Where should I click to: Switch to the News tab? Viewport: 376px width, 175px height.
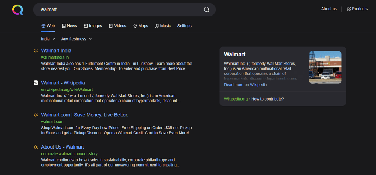(69, 26)
